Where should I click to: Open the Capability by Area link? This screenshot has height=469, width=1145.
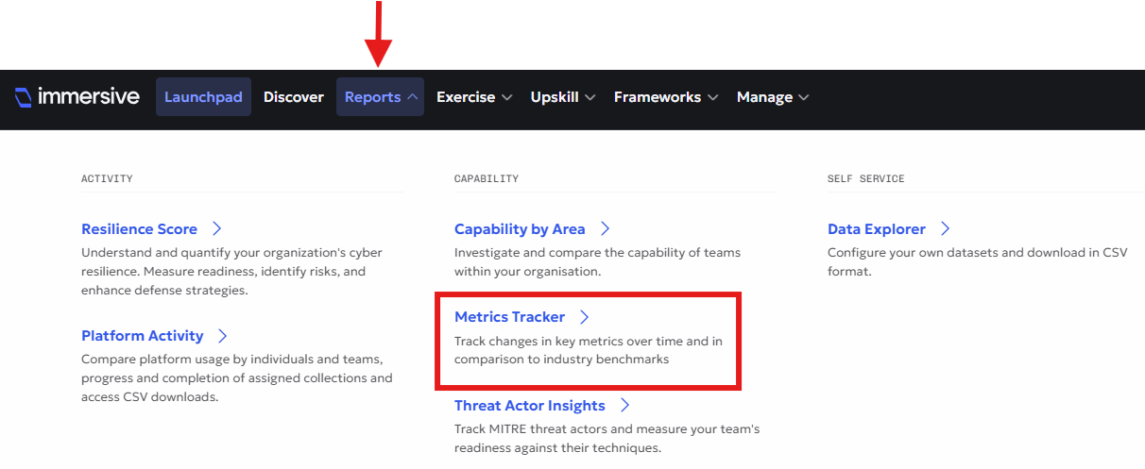(x=520, y=228)
